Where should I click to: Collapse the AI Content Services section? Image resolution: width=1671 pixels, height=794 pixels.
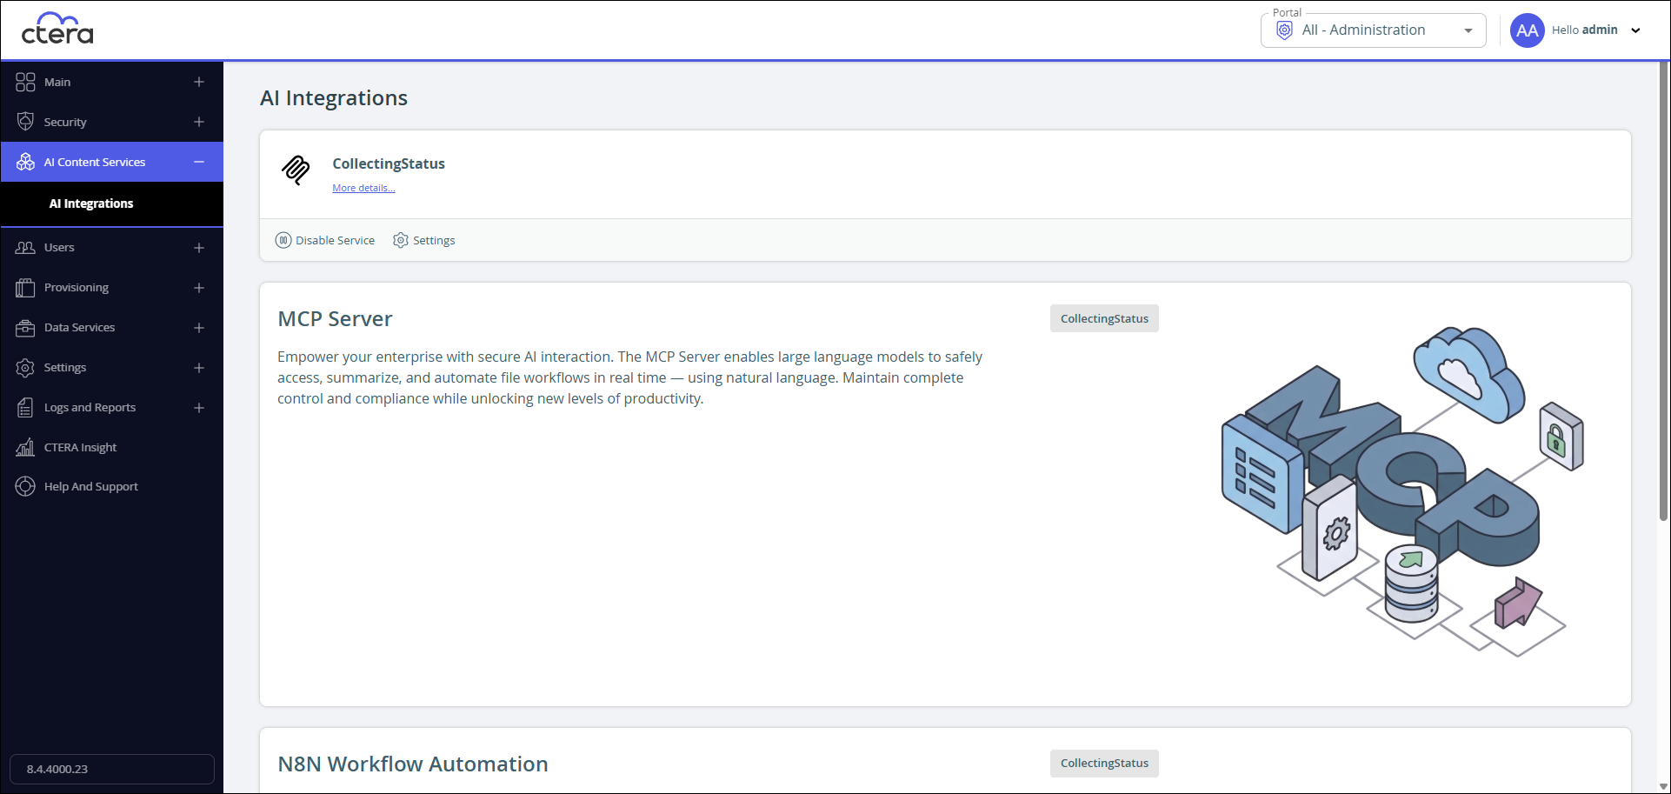tap(199, 162)
